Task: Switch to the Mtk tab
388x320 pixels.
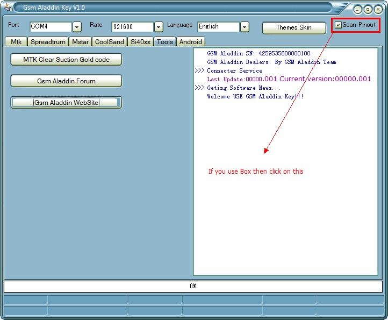Action: click(16, 41)
